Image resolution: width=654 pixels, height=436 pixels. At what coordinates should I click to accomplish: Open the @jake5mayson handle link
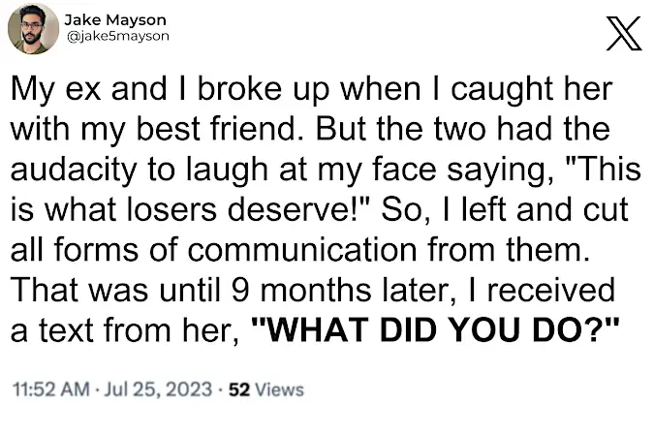click(x=117, y=36)
